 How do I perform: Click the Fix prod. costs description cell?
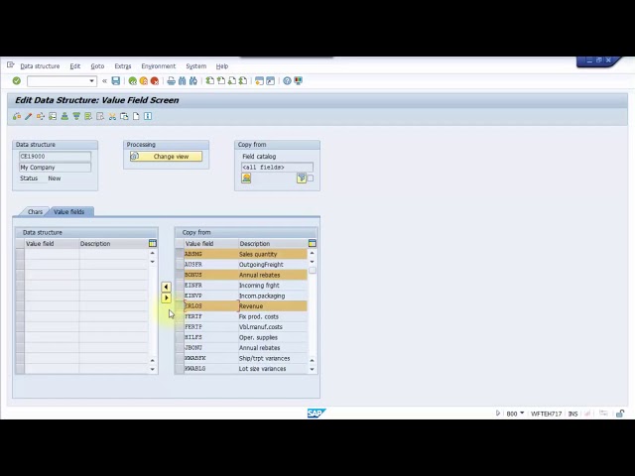tap(273, 316)
